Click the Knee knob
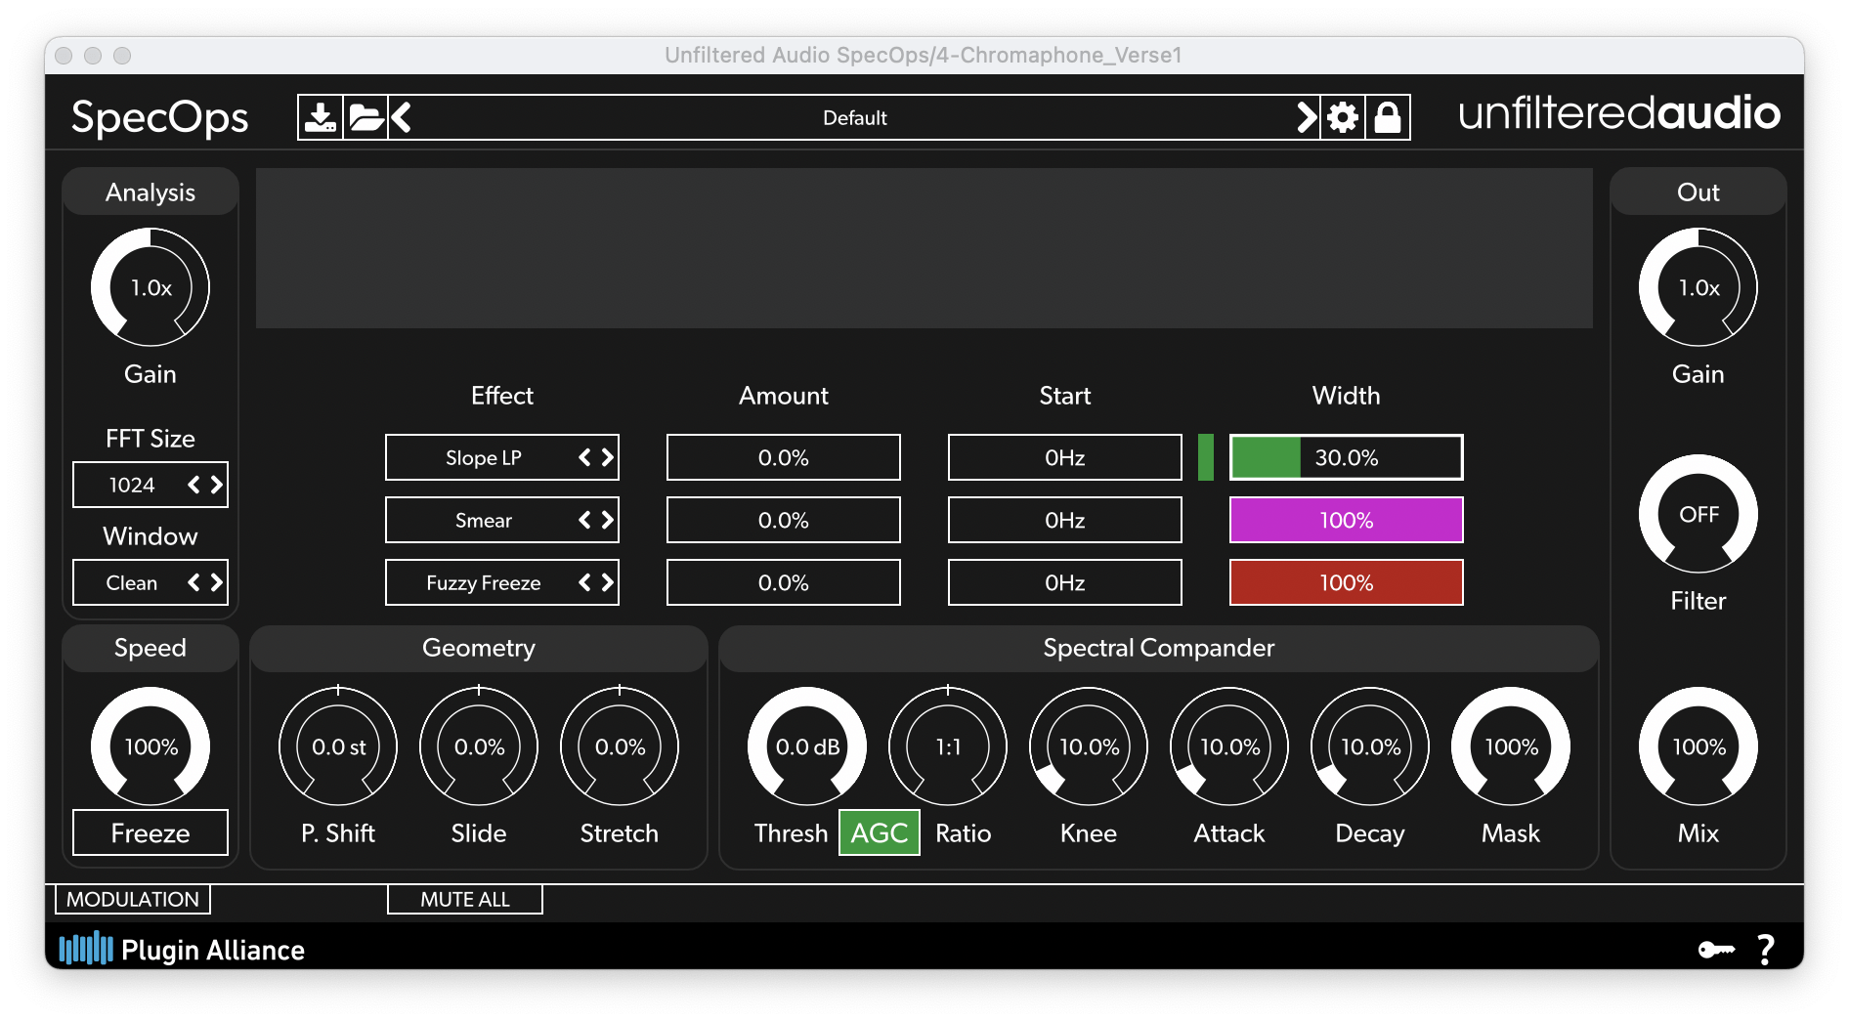 pos(1089,746)
